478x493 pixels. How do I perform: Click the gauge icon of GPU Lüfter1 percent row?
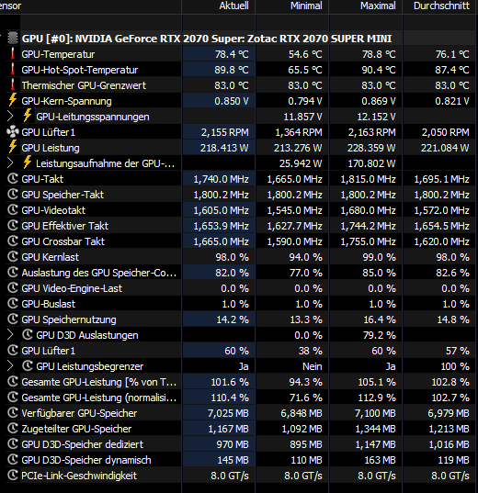[13, 351]
